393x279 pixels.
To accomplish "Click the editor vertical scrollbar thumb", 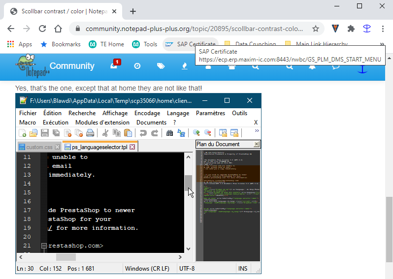I will [189, 183].
